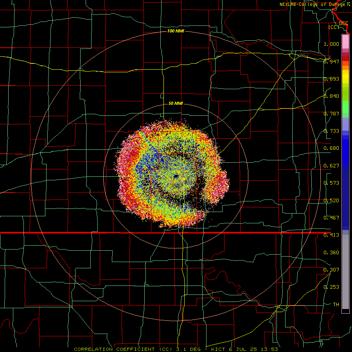Click the 1.000 value on the color scale
The width and height of the screenshot is (352, 352).
[331, 44]
